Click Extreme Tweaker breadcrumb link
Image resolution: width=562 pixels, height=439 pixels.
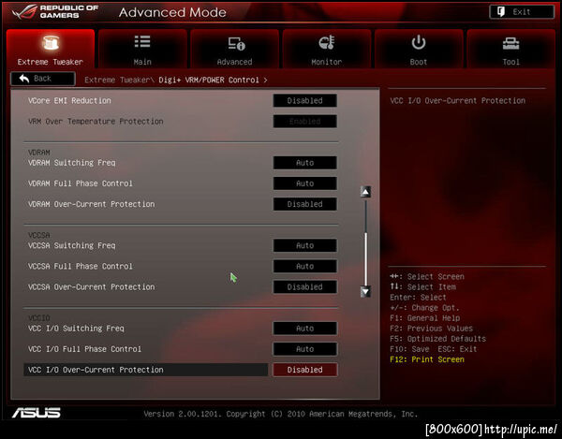[x=118, y=80]
